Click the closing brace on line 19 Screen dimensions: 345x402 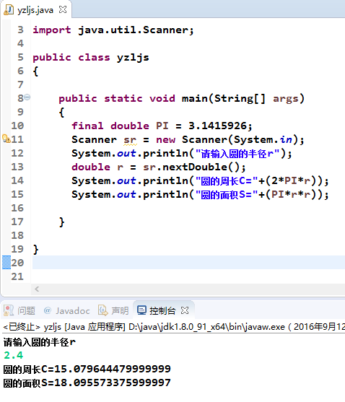click(x=36, y=250)
